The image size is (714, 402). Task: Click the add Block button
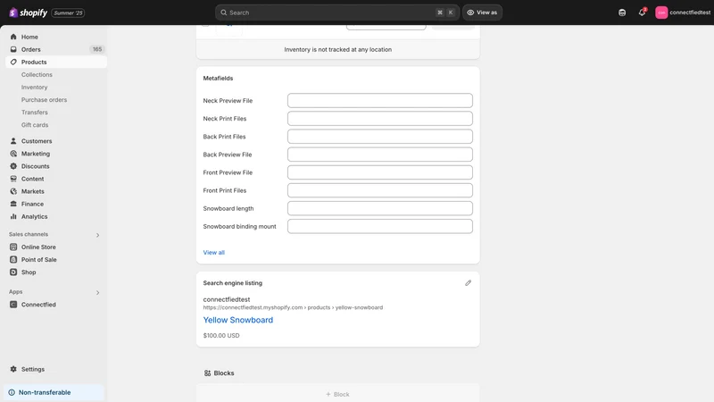click(x=337, y=394)
